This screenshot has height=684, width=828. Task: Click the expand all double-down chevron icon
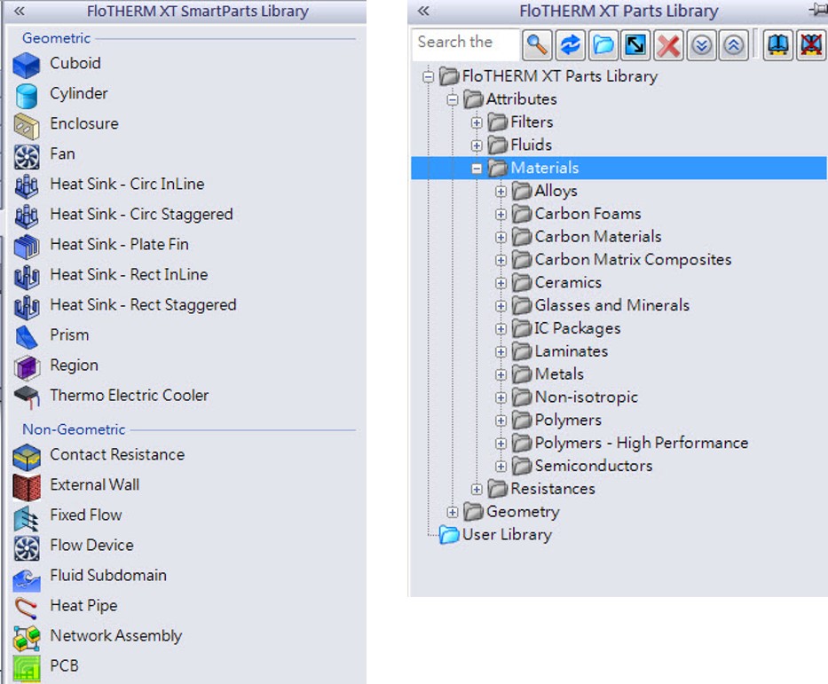click(x=701, y=44)
